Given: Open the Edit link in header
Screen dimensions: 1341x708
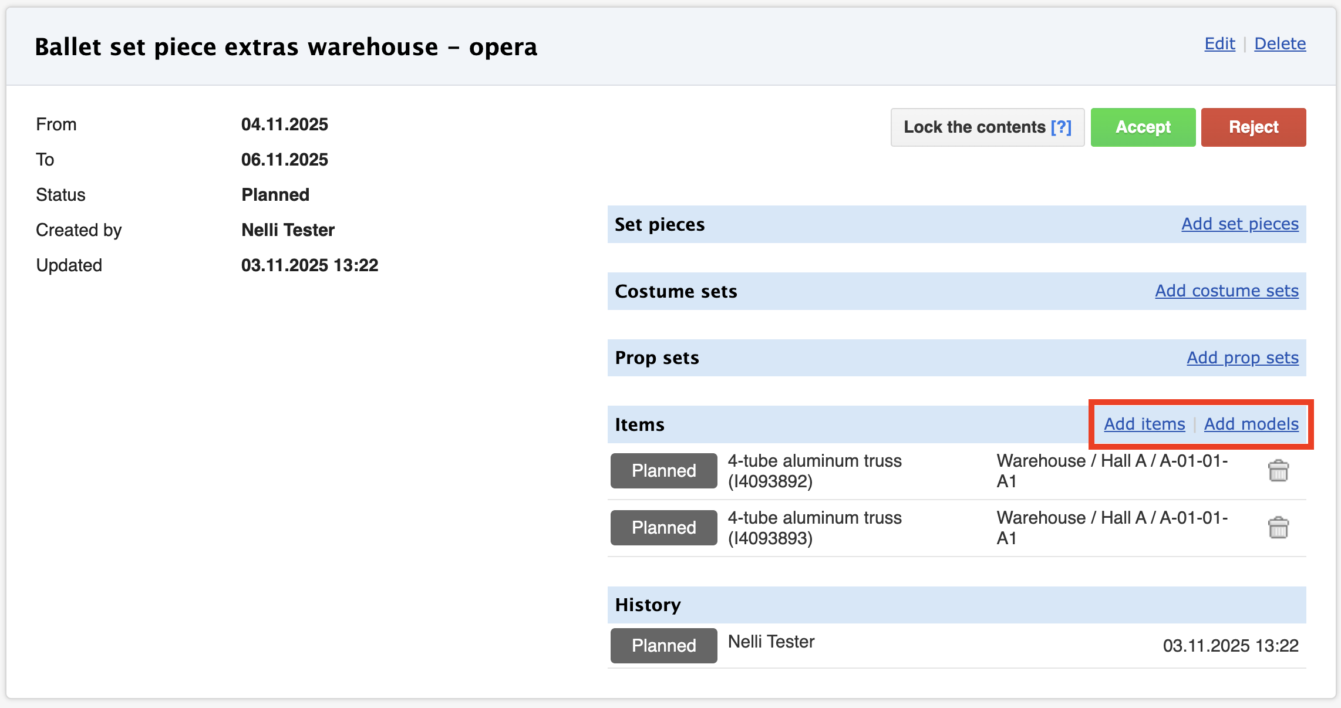Looking at the screenshot, I should point(1219,43).
